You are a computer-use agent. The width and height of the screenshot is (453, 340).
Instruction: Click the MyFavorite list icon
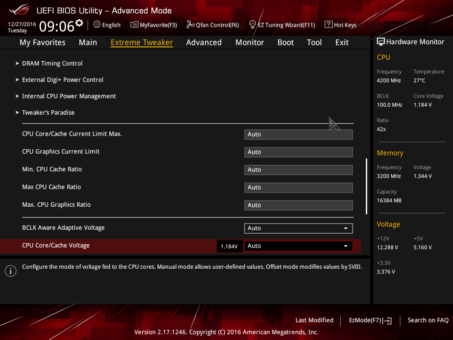point(134,25)
